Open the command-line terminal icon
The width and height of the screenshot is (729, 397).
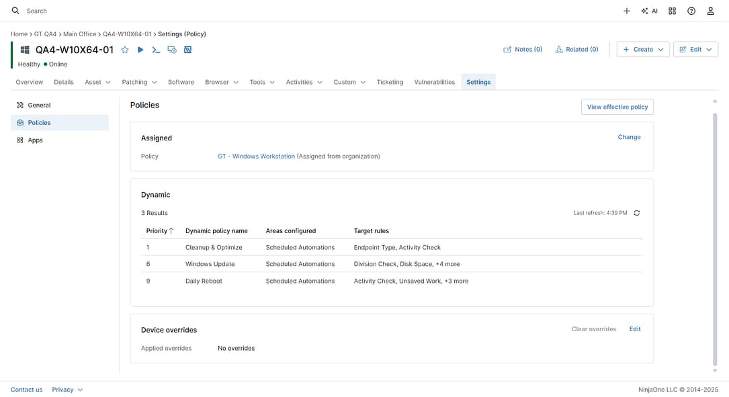[x=156, y=50]
